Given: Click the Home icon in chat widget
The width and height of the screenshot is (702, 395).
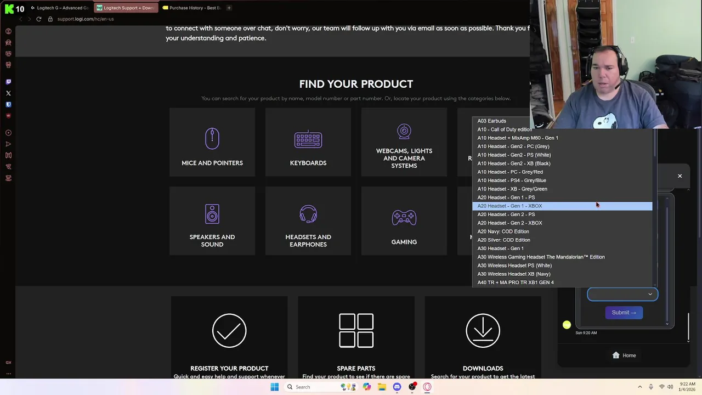Looking at the screenshot, I should point(616,355).
